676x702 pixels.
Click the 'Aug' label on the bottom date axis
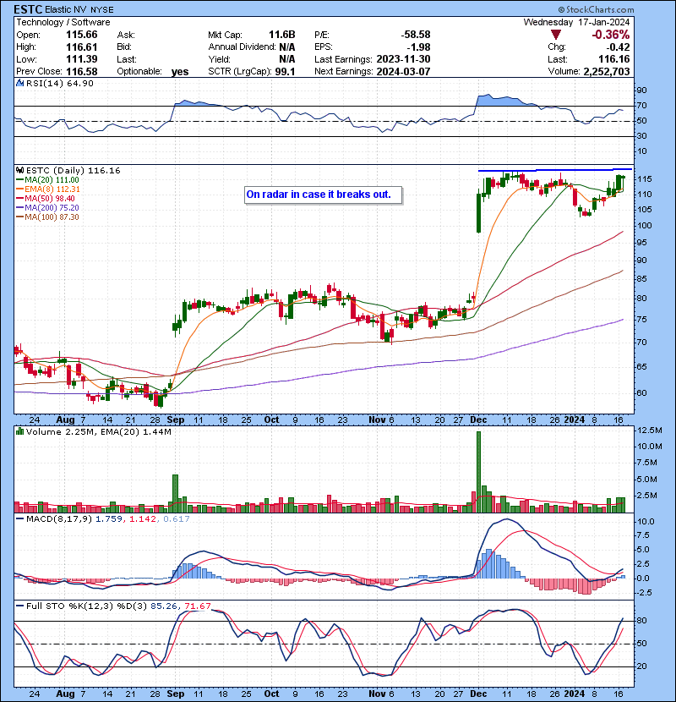tap(65, 694)
